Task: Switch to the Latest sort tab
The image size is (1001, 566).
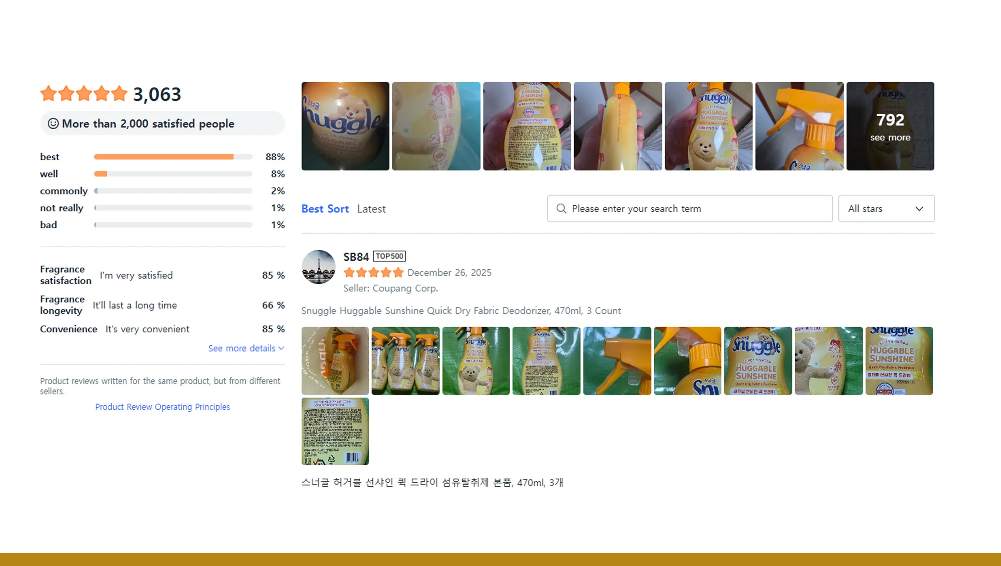Action: click(x=371, y=209)
